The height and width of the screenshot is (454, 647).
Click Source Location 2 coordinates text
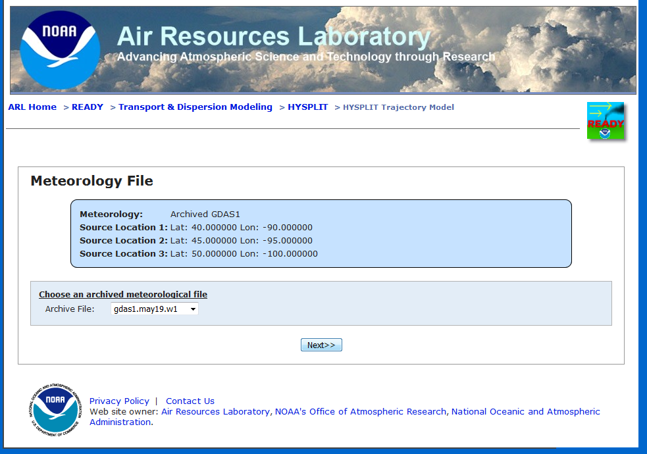[x=242, y=240]
